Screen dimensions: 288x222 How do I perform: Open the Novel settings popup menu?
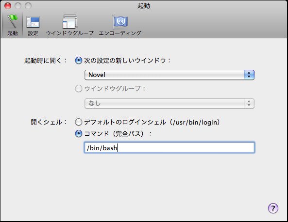(169, 75)
